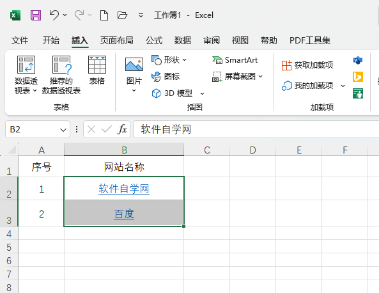The image size is (379, 293).
Task: Select column E header
Action: (299, 150)
